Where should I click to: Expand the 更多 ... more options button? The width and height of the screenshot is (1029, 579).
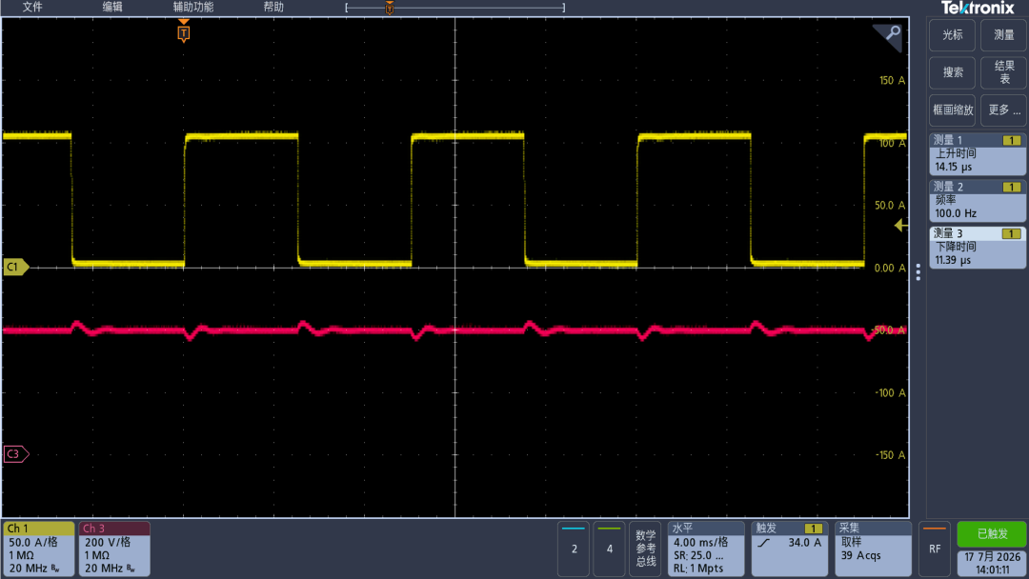point(1003,110)
